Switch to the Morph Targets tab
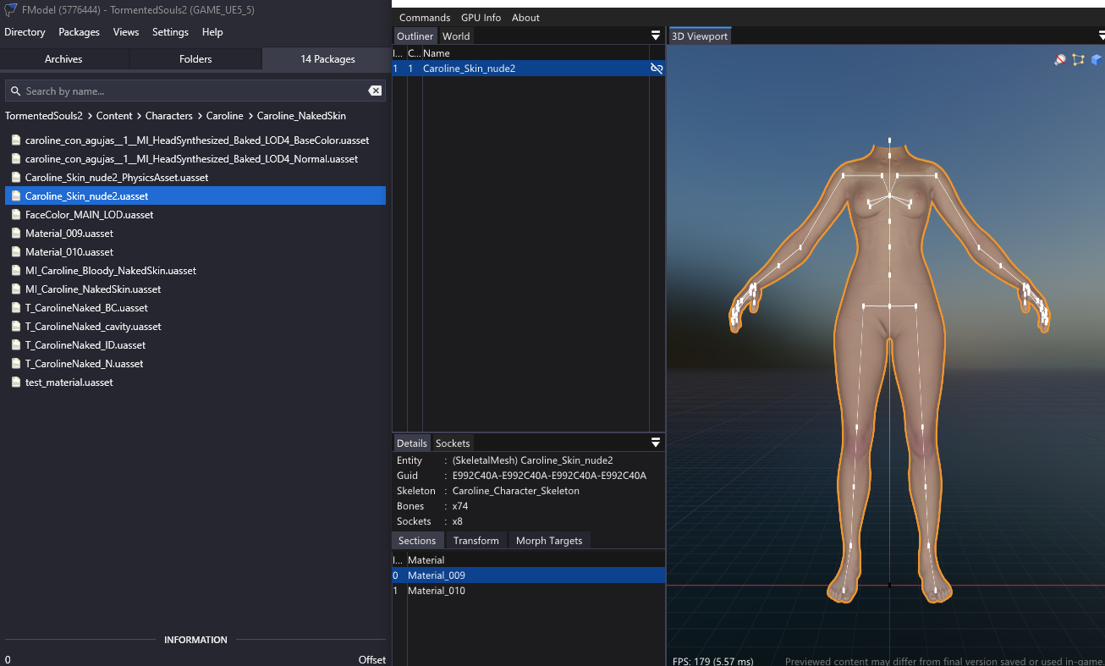The height and width of the screenshot is (666, 1105). tap(549, 541)
